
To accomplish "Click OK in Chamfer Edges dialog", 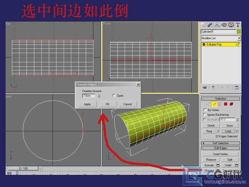I will (108, 104).
